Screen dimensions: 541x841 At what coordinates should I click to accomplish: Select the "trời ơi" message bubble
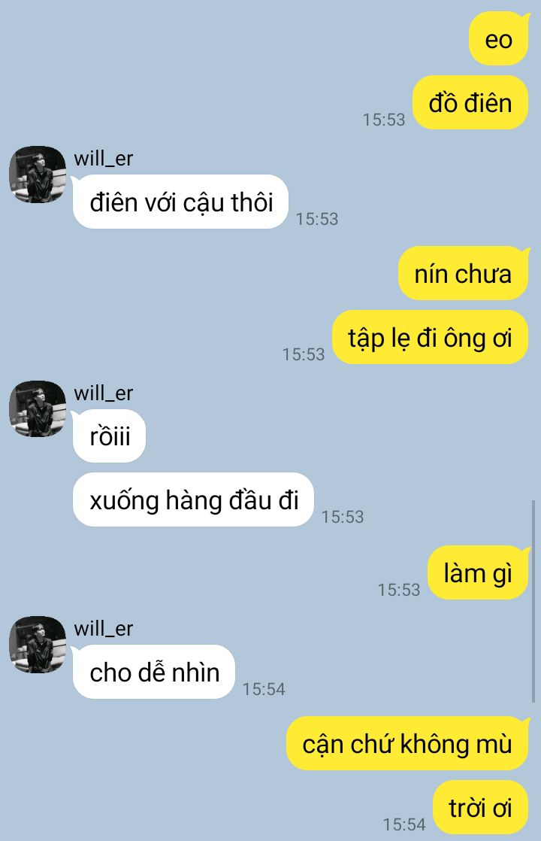(x=481, y=807)
